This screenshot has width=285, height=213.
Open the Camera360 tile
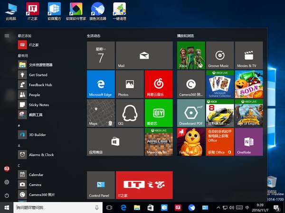[x=191, y=84]
